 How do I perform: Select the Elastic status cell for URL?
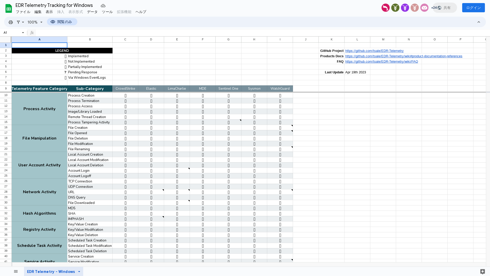pyautogui.click(x=151, y=192)
